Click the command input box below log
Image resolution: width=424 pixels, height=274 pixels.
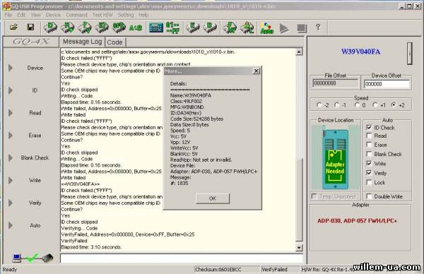click(x=182, y=258)
